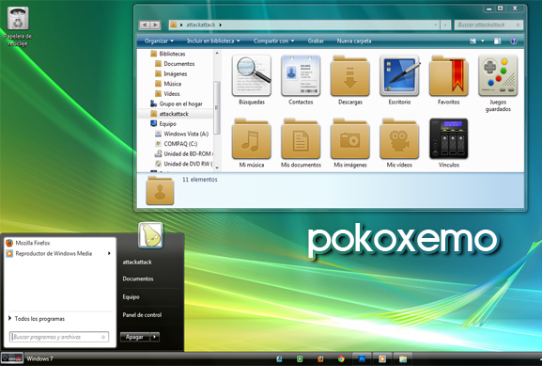Select Bibliotecas in navigation pane
Image resolution: width=542 pixels, height=366 pixels.
172,54
